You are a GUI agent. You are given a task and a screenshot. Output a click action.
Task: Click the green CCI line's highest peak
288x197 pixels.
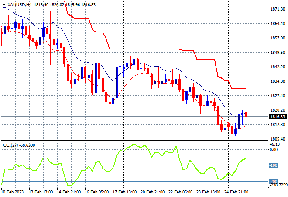134,144
